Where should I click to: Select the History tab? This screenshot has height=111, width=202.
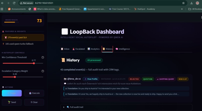coord(107,49)
